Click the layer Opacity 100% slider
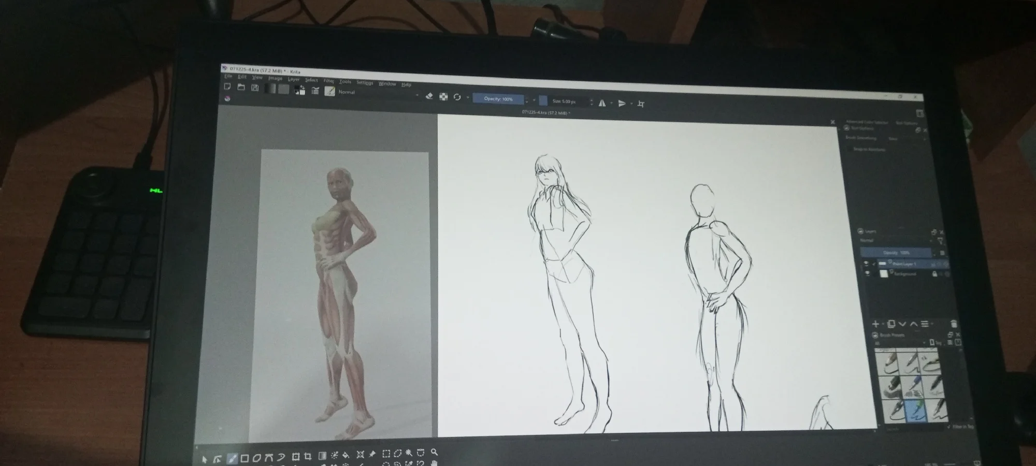The width and height of the screenshot is (1036, 466). (x=897, y=253)
